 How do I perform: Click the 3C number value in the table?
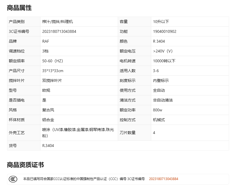pos(59,32)
